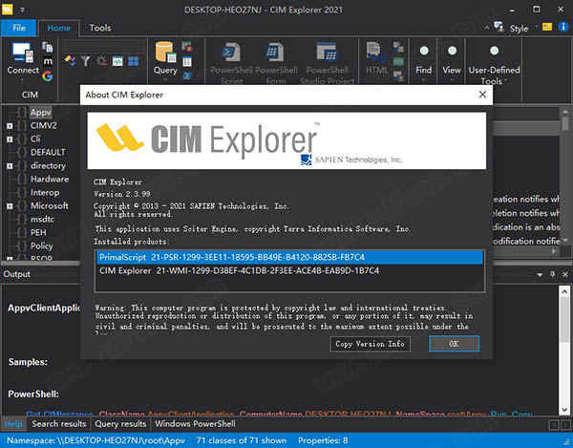
Task: Click the app icon in the title bar
Action: pos(7,10)
